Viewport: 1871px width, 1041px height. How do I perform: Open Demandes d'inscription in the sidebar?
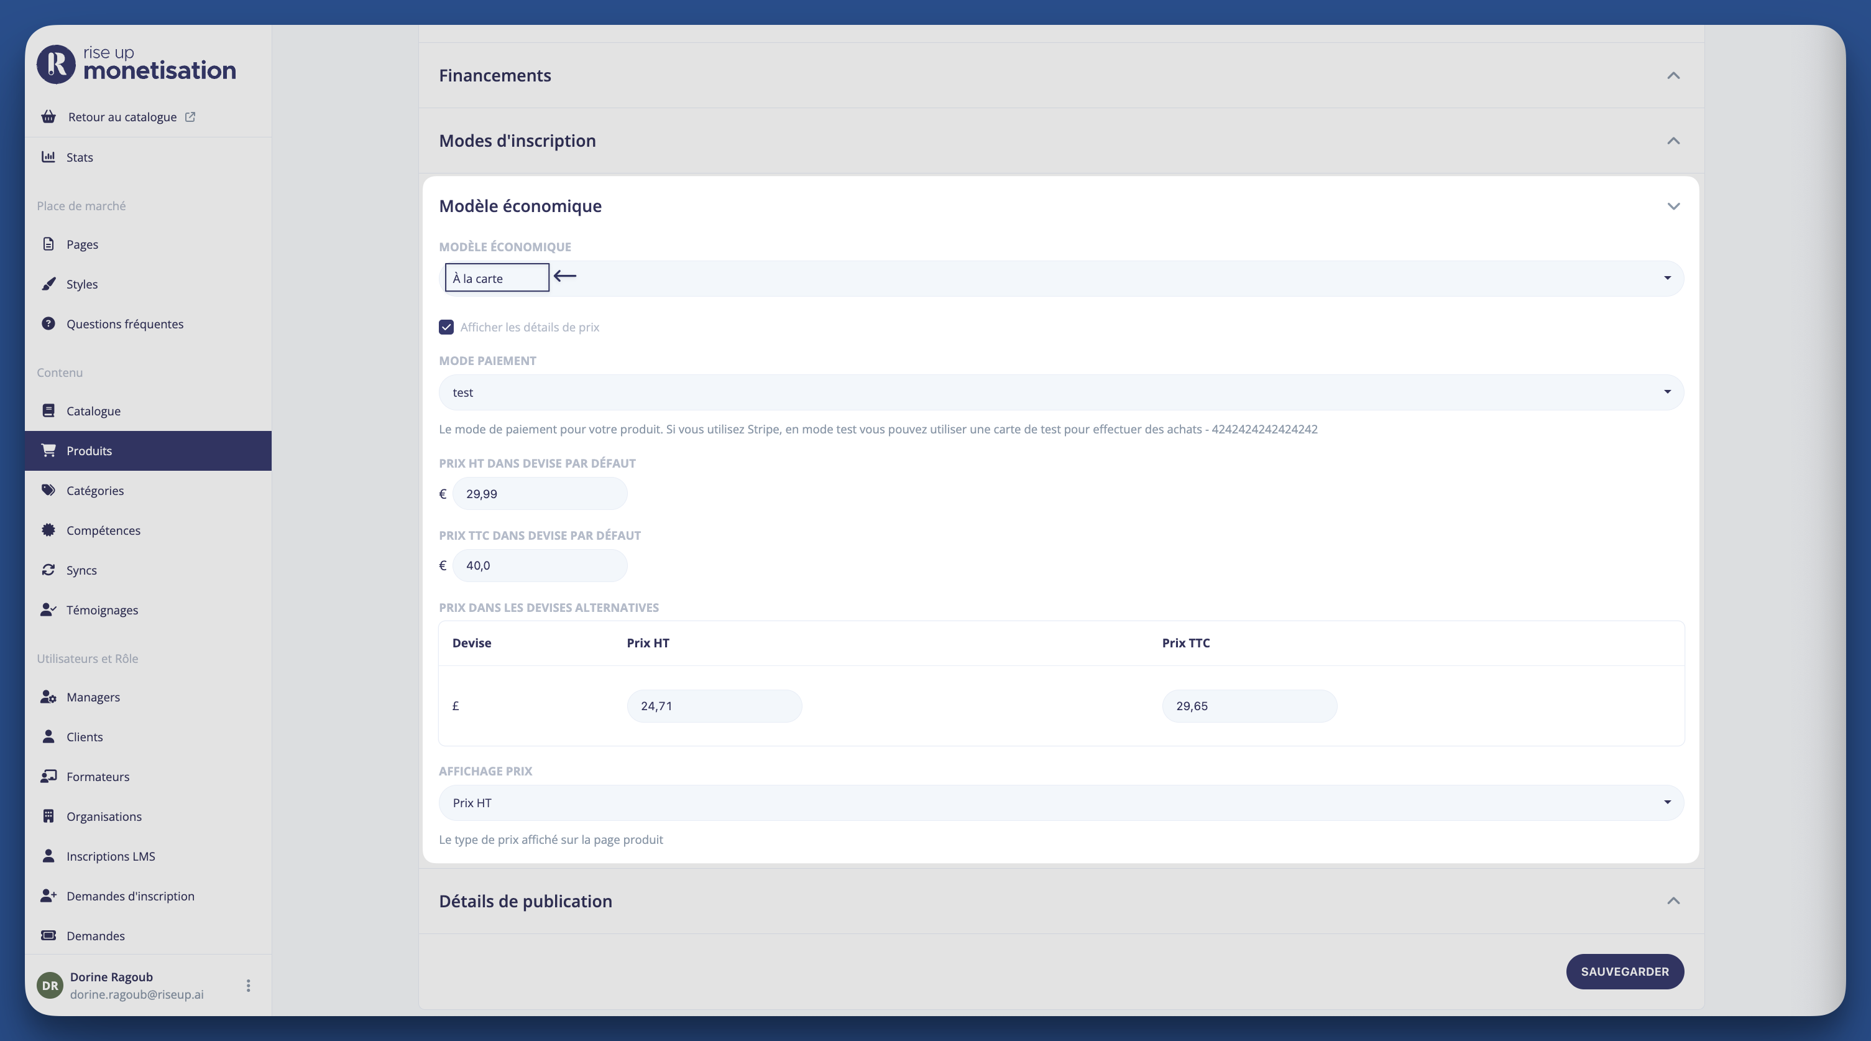click(48, 895)
